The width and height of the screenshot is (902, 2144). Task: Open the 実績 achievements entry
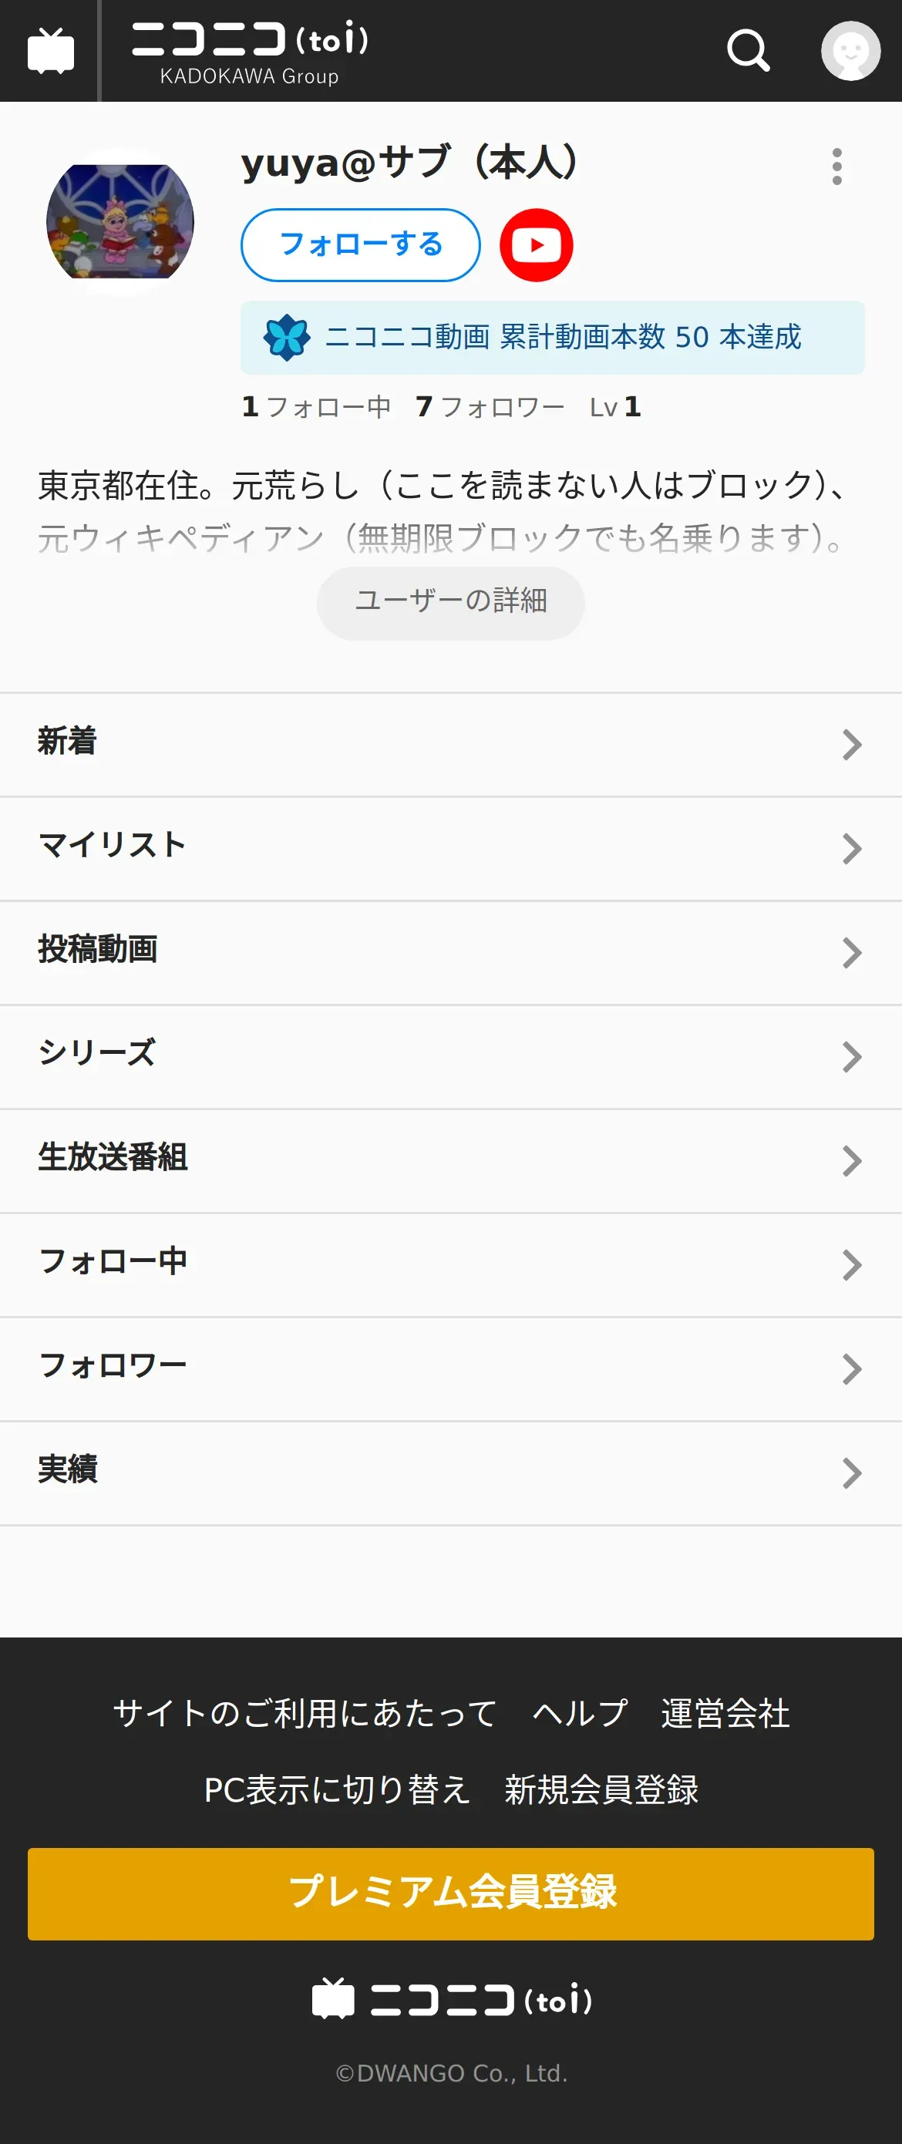(x=451, y=1473)
